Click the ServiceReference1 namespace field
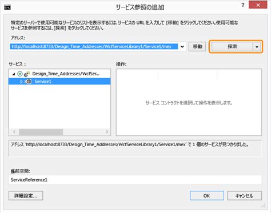This screenshot has height=213, width=271. (135, 180)
